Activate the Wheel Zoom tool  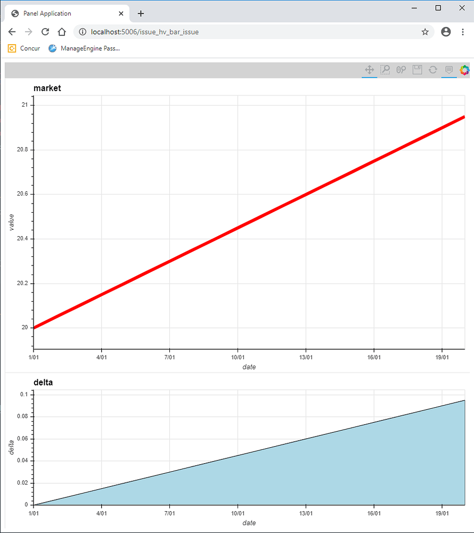tap(401, 70)
